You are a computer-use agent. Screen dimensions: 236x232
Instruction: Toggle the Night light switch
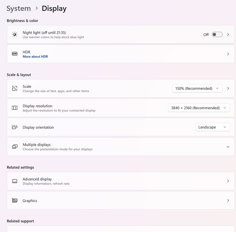217,35
